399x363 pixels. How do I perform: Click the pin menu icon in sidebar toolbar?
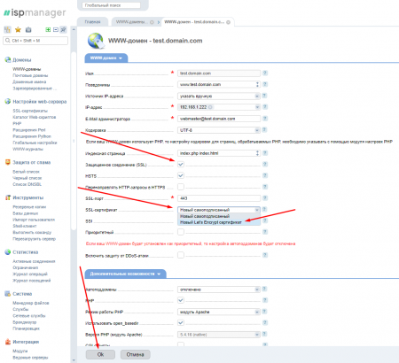(63, 29)
